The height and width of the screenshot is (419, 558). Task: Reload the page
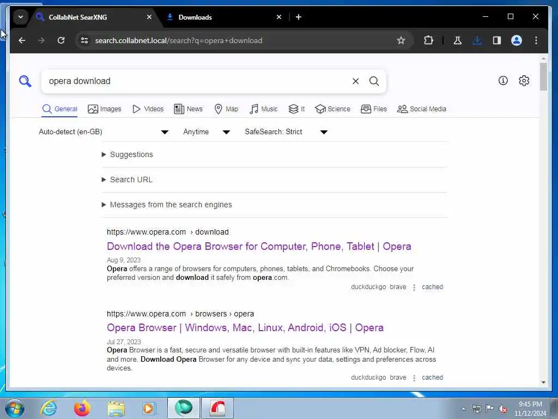[61, 40]
